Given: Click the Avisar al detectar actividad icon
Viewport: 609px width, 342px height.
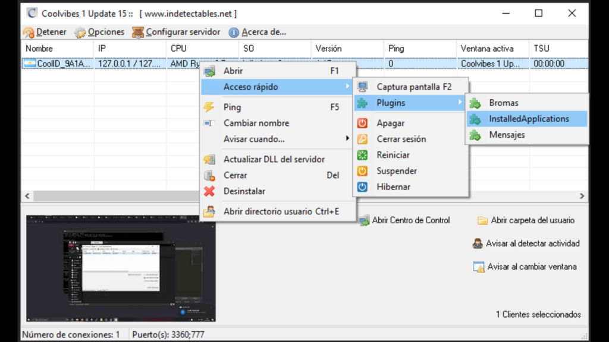Looking at the screenshot, I should point(478,243).
